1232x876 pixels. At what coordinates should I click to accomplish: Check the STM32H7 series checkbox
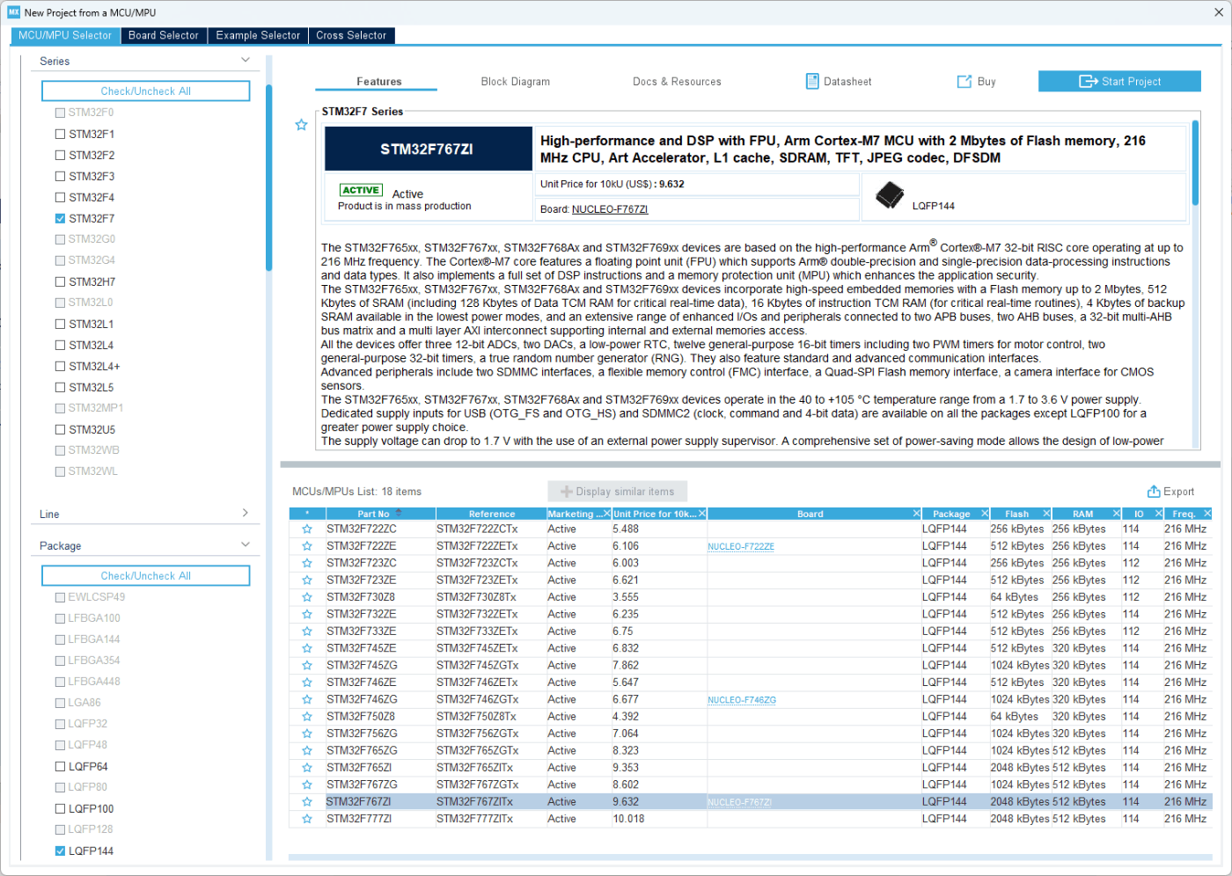tap(60, 281)
